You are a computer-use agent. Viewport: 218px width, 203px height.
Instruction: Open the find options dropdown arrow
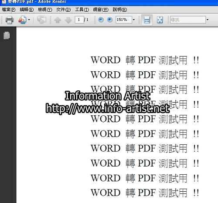tap(208, 20)
